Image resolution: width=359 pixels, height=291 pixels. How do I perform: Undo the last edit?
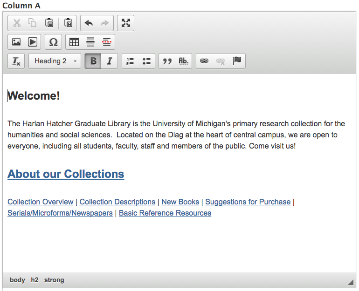pyautogui.click(x=89, y=23)
